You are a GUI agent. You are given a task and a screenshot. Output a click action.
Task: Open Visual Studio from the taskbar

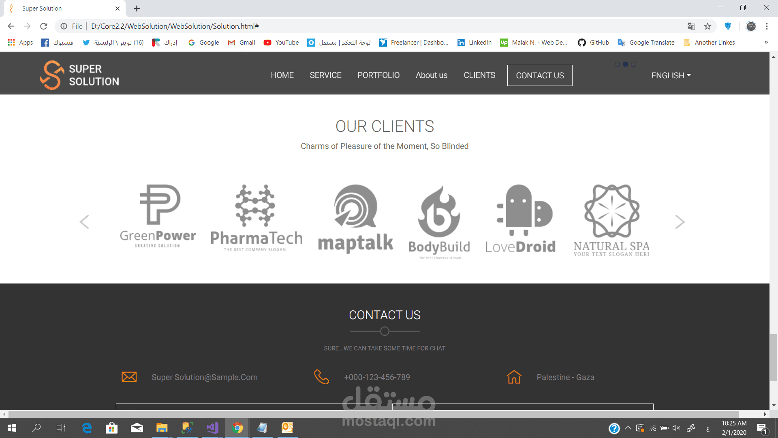[212, 427]
